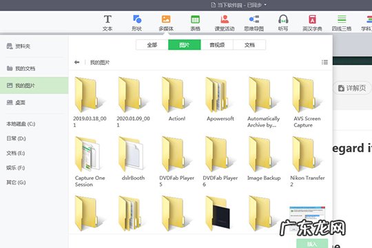Click the 我的图片 breadcrumb text
372x248 pixels.
click(100, 63)
